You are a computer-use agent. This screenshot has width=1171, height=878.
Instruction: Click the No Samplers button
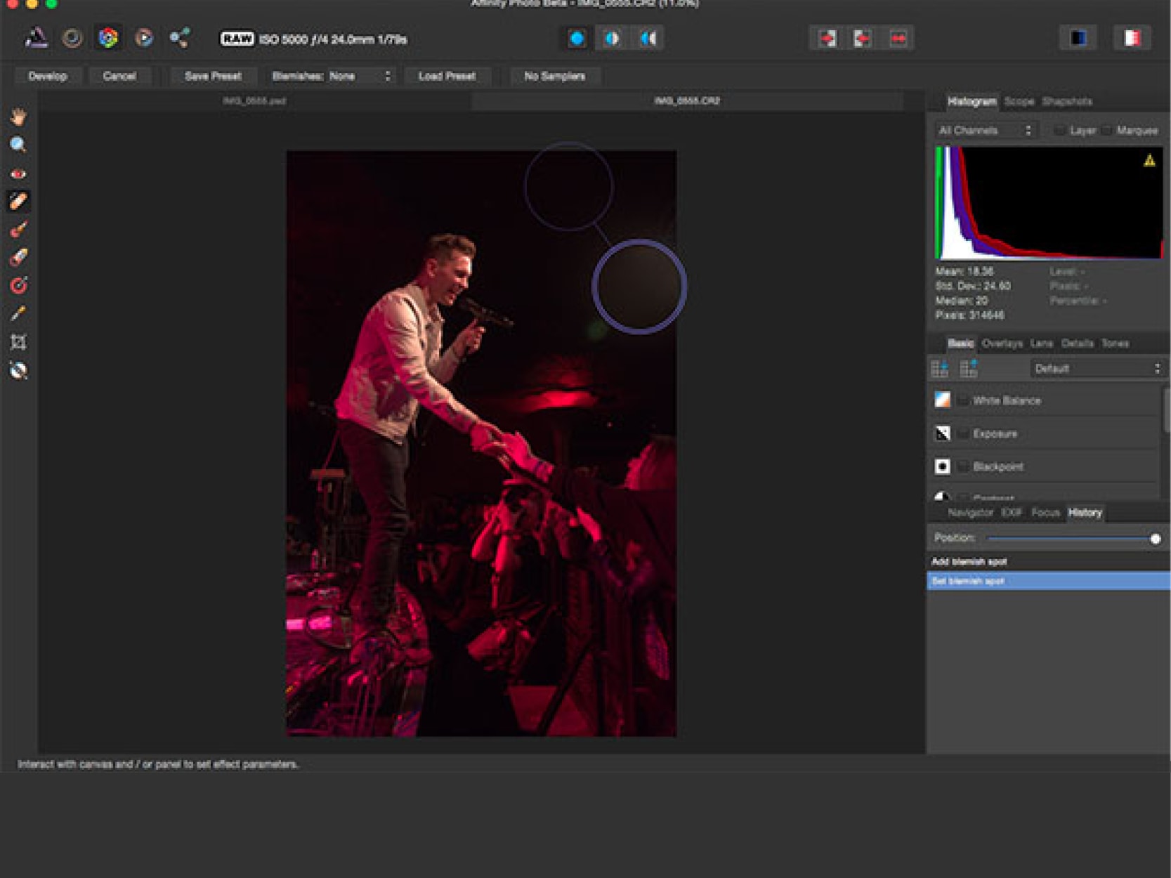click(554, 76)
